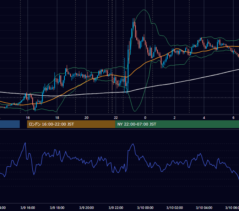
Task: Click the ロンドン 16:00-22:00 JST session bar
Action: [71, 124]
